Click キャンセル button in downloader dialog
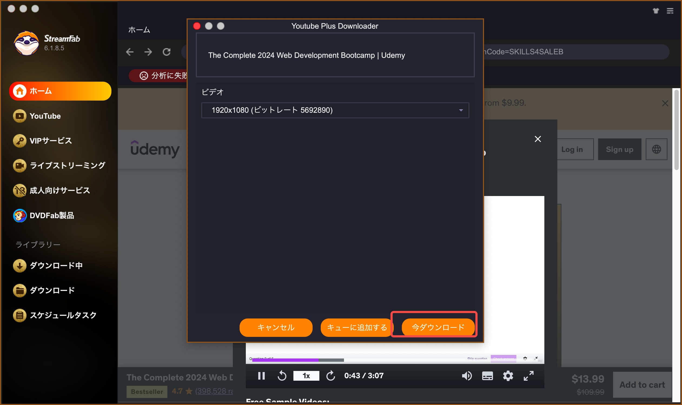Screen dimensions: 682x405 point(276,327)
